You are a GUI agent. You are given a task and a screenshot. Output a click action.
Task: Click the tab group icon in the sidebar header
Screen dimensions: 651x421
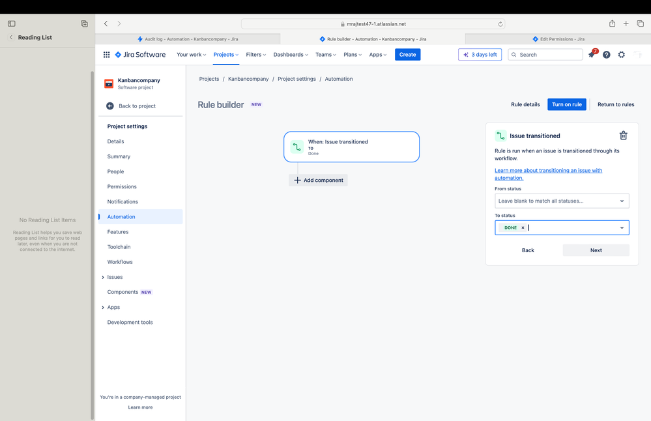(84, 23)
